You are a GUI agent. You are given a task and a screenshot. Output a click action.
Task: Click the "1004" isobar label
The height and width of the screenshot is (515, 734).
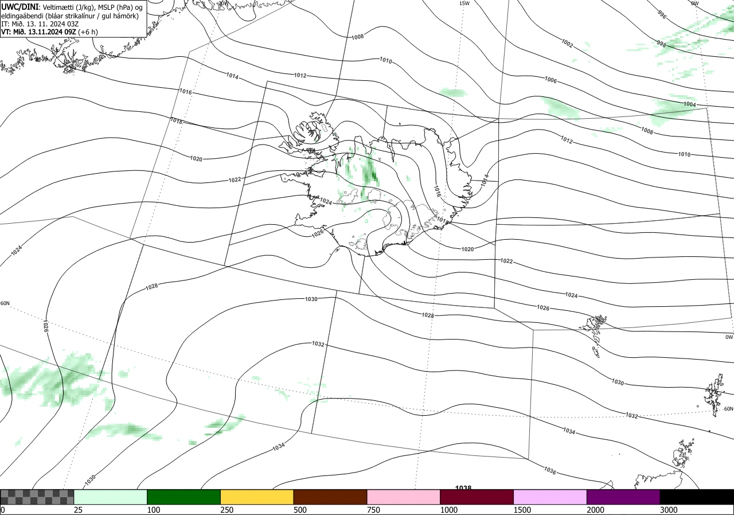click(x=690, y=104)
